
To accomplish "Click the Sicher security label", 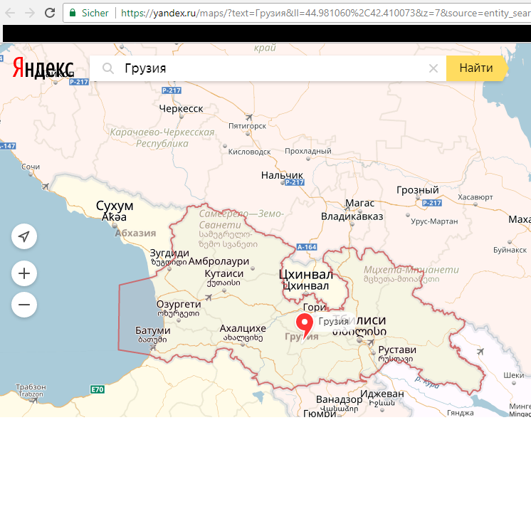I will click(x=95, y=14).
